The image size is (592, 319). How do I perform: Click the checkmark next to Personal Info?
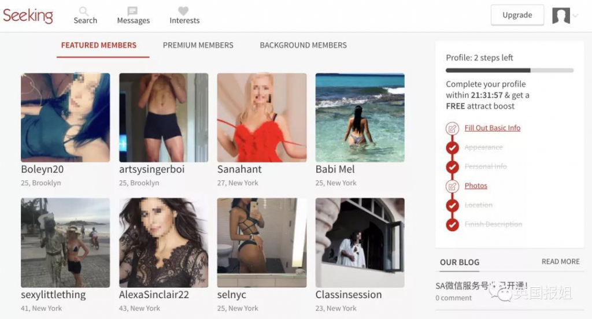click(x=452, y=167)
